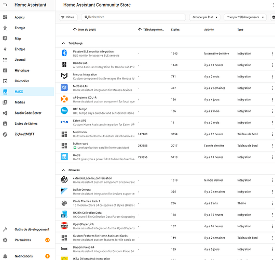This screenshot has height=260, width=275.
Task: Open row menu for UK Bin Collection Data
Action: click(x=272, y=215)
